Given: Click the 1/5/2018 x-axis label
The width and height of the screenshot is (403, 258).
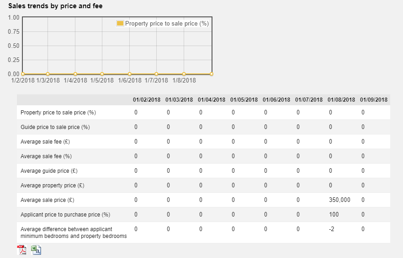Looking at the screenshot, I should [x=102, y=81].
